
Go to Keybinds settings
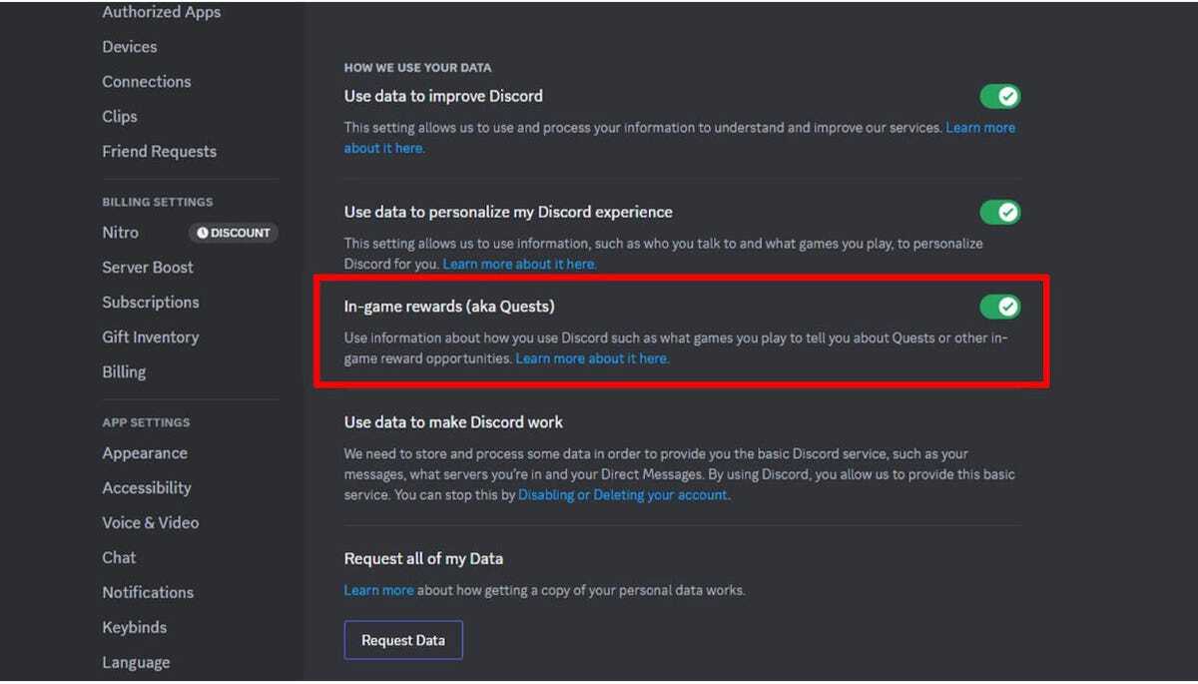click(x=135, y=628)
